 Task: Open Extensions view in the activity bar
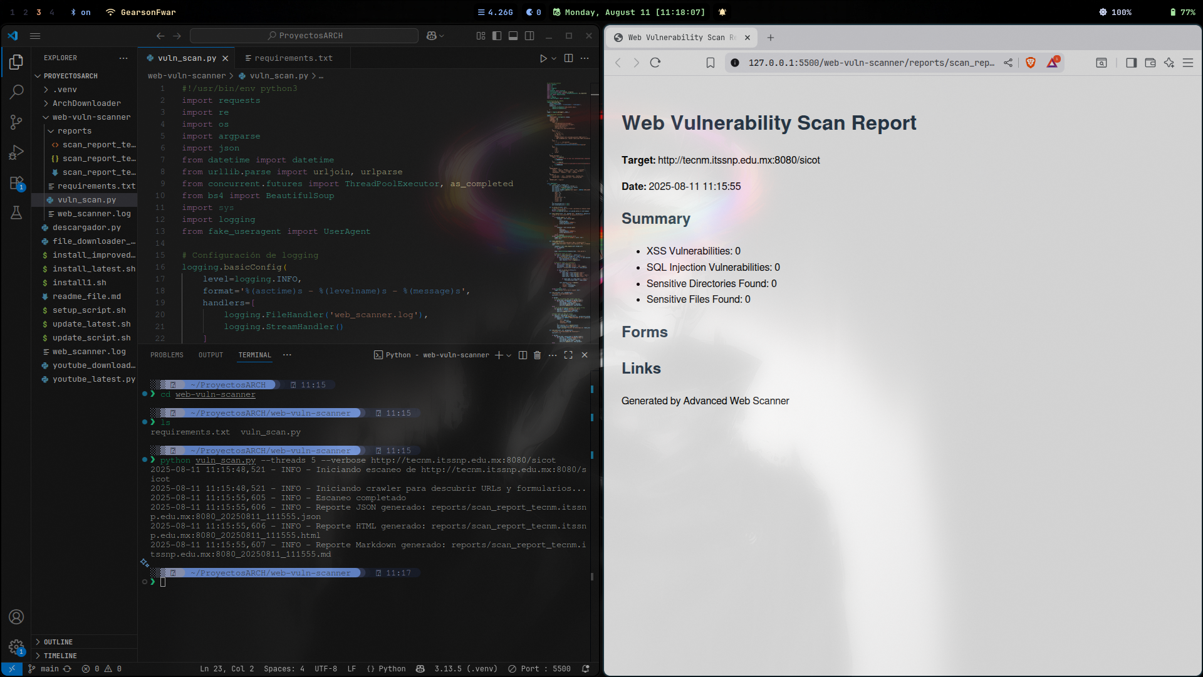pos(16,183)
